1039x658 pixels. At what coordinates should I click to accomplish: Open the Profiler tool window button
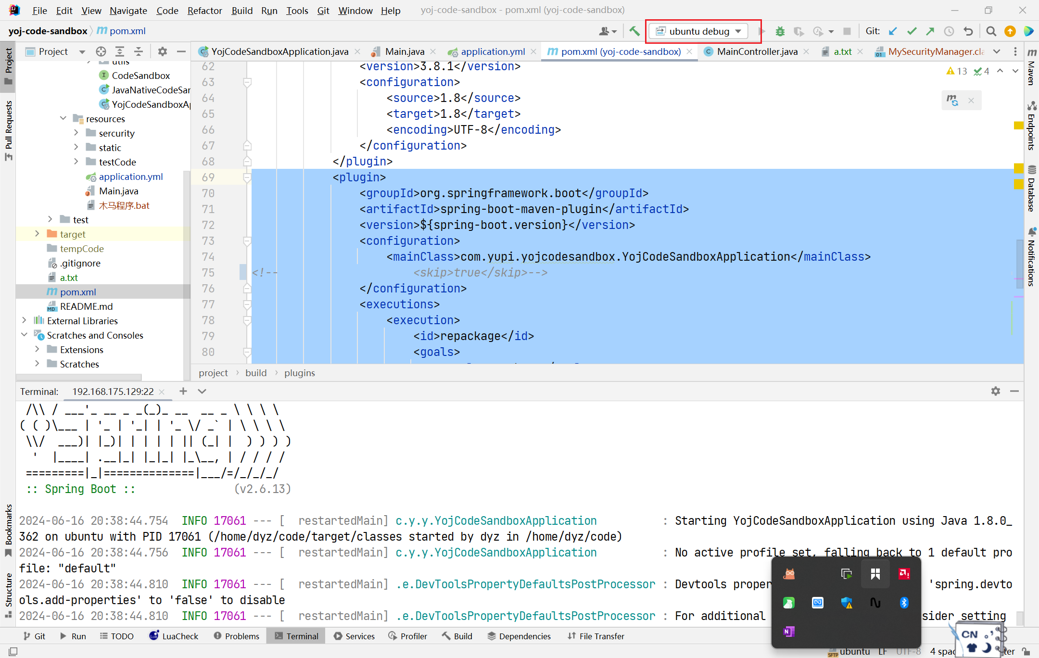(407, 636)
